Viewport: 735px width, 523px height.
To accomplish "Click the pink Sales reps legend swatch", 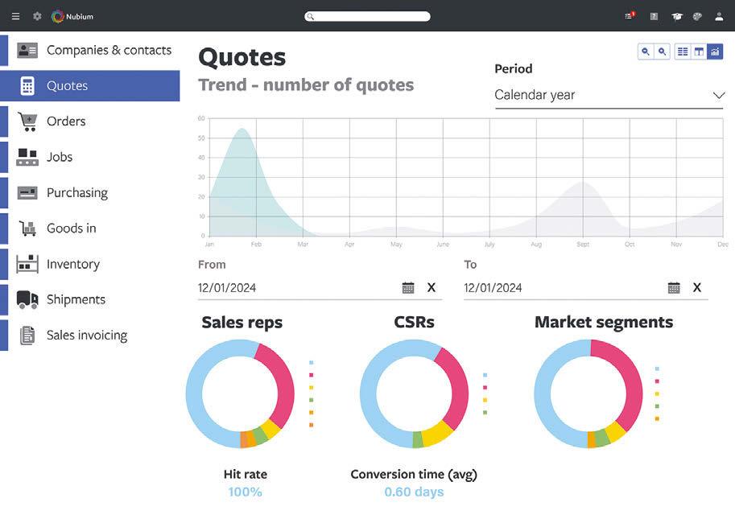I will click(x=312, y=375).
